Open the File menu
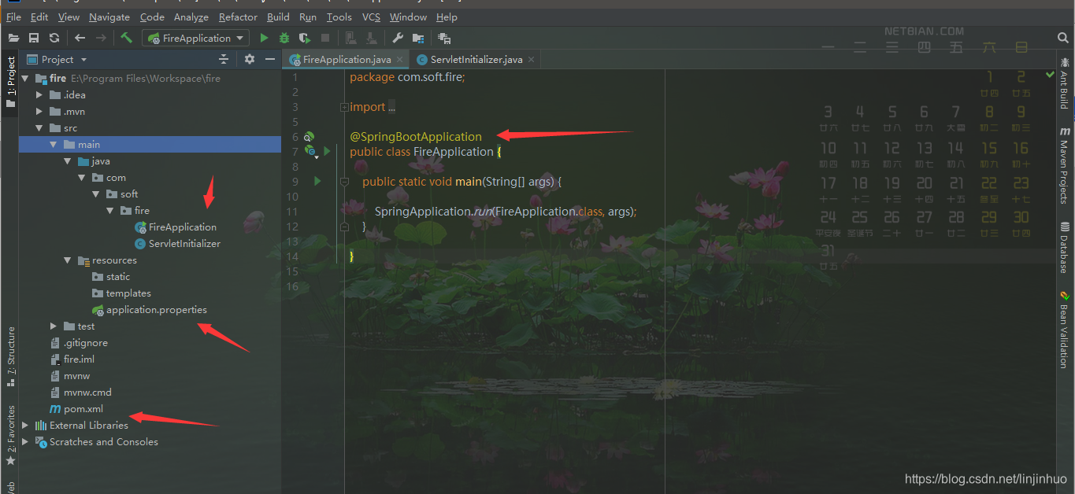This screenshot has height=494, width=1075. click(13, 17)
